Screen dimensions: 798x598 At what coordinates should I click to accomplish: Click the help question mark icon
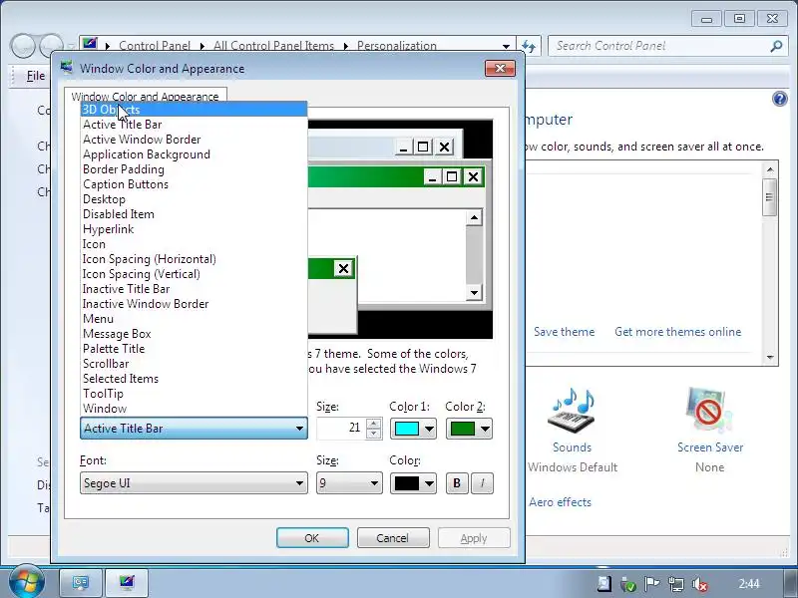coord(779,98)
